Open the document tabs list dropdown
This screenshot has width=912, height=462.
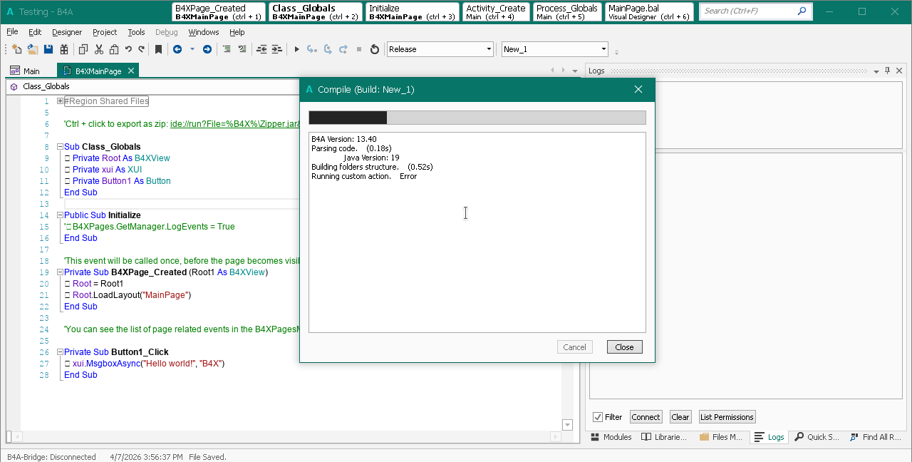[575, 71]
